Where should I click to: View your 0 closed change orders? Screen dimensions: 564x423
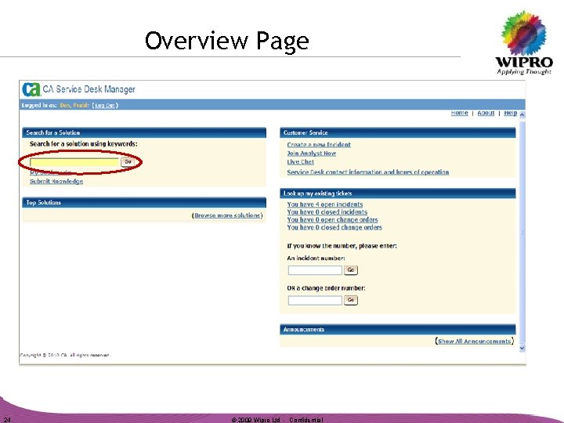pos(334,227)
